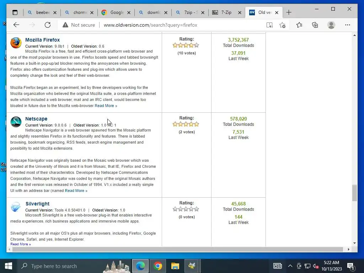Click the horizontal scrollbar right arrow
The image size is (364, 273).
click(349, 249)
